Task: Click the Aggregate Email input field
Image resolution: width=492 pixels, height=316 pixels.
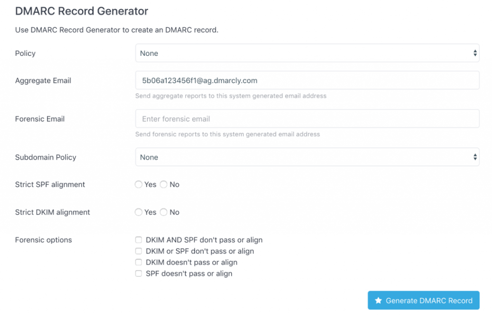Action: click(307, 80)
